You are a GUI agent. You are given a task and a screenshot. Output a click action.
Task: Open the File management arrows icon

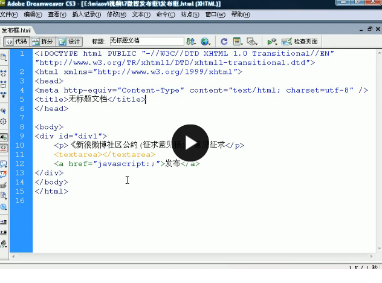coord(191,42)
